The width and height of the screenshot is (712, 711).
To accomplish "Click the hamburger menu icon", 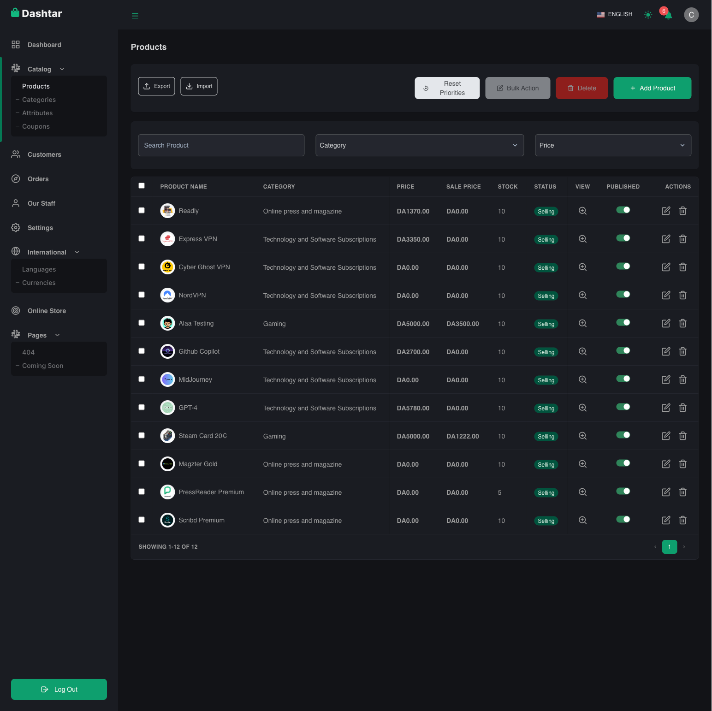I will [135, 16].
